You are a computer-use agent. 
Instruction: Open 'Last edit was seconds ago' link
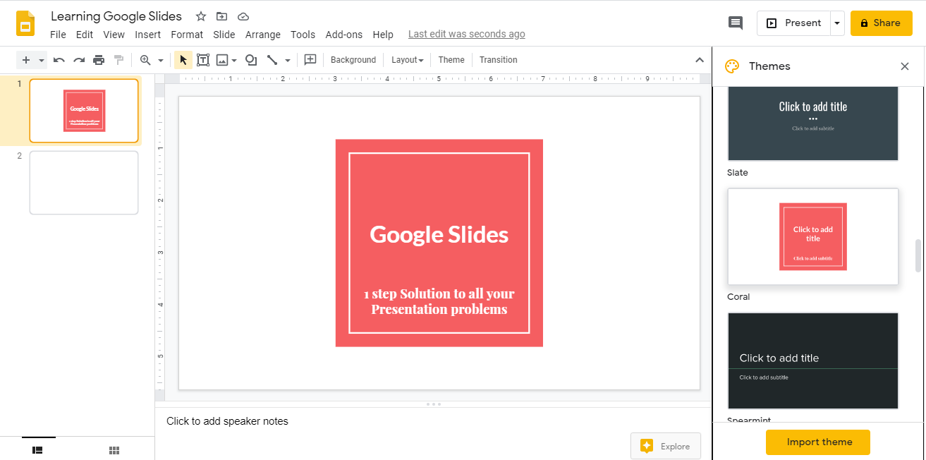467,34
